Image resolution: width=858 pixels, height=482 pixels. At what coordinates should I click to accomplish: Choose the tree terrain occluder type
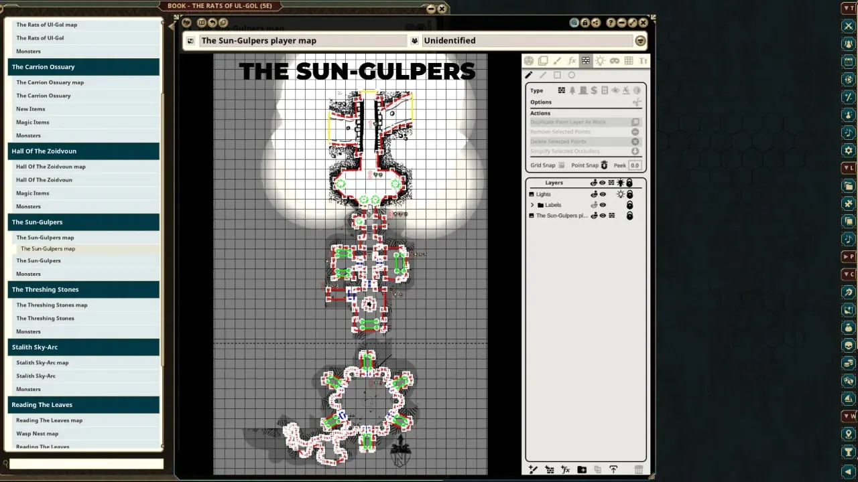click(x=572, y=90)
